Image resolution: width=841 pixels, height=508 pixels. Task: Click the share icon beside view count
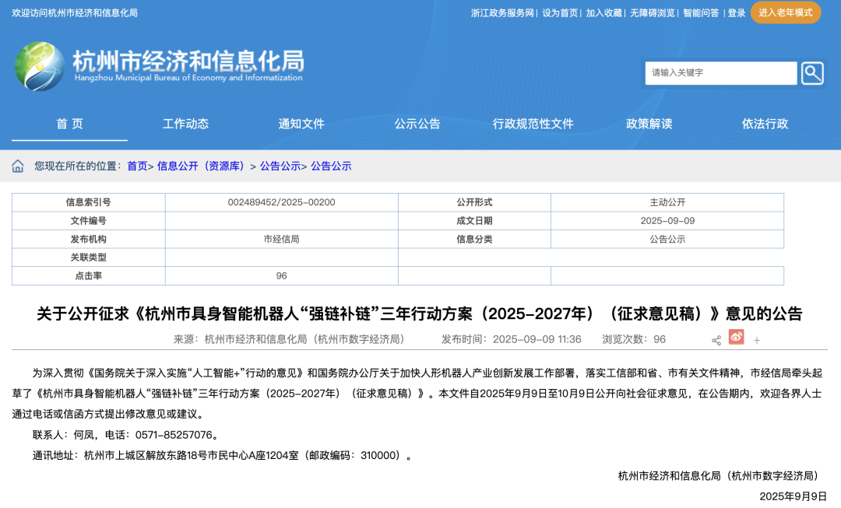(x=716, y=340)
